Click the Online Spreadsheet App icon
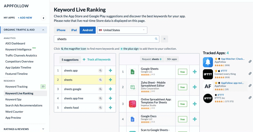This screenshot has height=132, width=253. (x=133, y=104)
